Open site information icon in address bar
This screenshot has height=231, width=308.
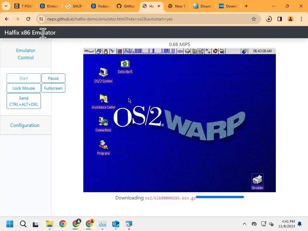(41, 19)
